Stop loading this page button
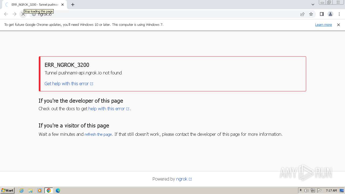The image size is (345, 194). point(23,14)
